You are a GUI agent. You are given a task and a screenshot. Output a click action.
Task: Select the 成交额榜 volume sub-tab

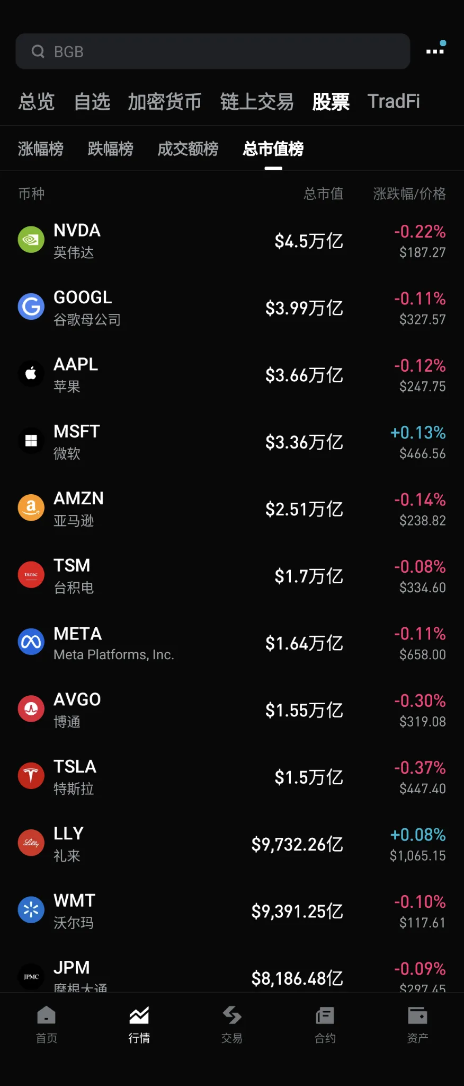pos(188,149)
